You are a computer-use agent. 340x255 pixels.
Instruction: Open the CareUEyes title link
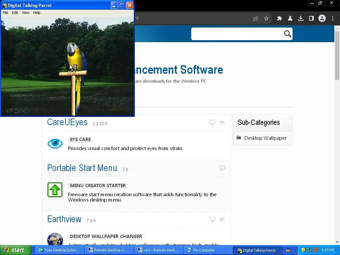tap(67, 122)
